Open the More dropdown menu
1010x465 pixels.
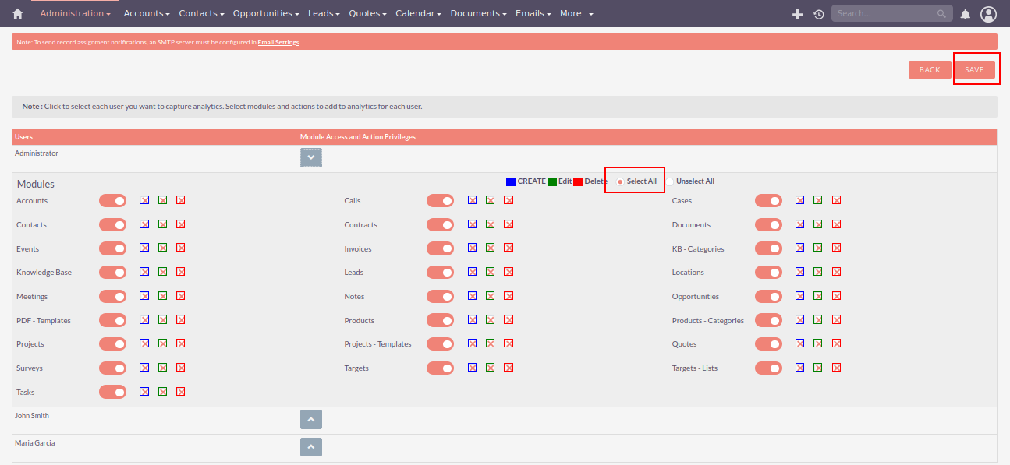(576, 14)
